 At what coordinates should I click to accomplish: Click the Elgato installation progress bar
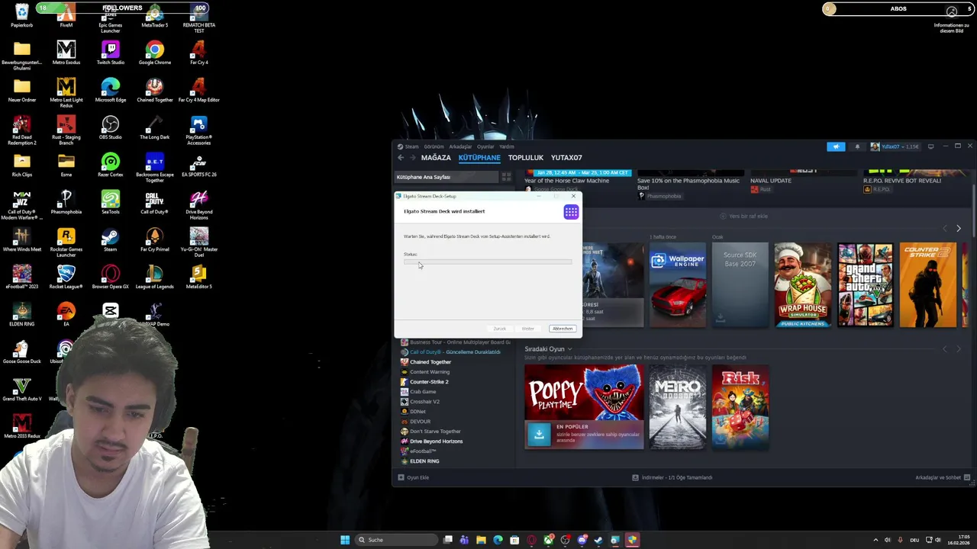coord(488,262)
